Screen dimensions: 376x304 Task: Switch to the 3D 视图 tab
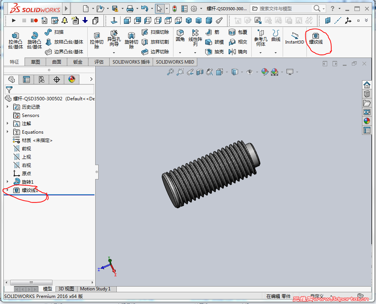click(66, 289)
